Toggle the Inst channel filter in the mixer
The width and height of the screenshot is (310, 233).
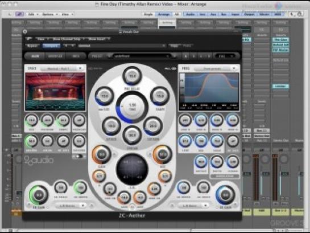pyautogui.click(x=202, y=14)
